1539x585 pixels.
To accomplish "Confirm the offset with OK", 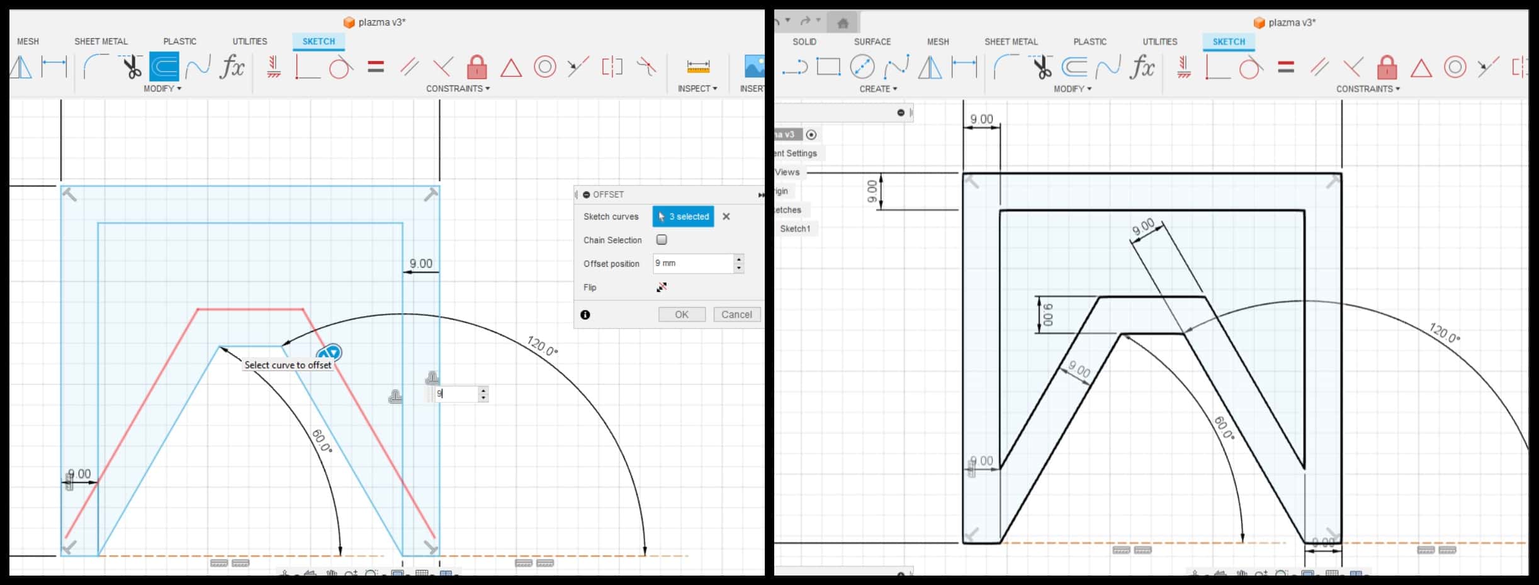I will [x=682, y=315].
